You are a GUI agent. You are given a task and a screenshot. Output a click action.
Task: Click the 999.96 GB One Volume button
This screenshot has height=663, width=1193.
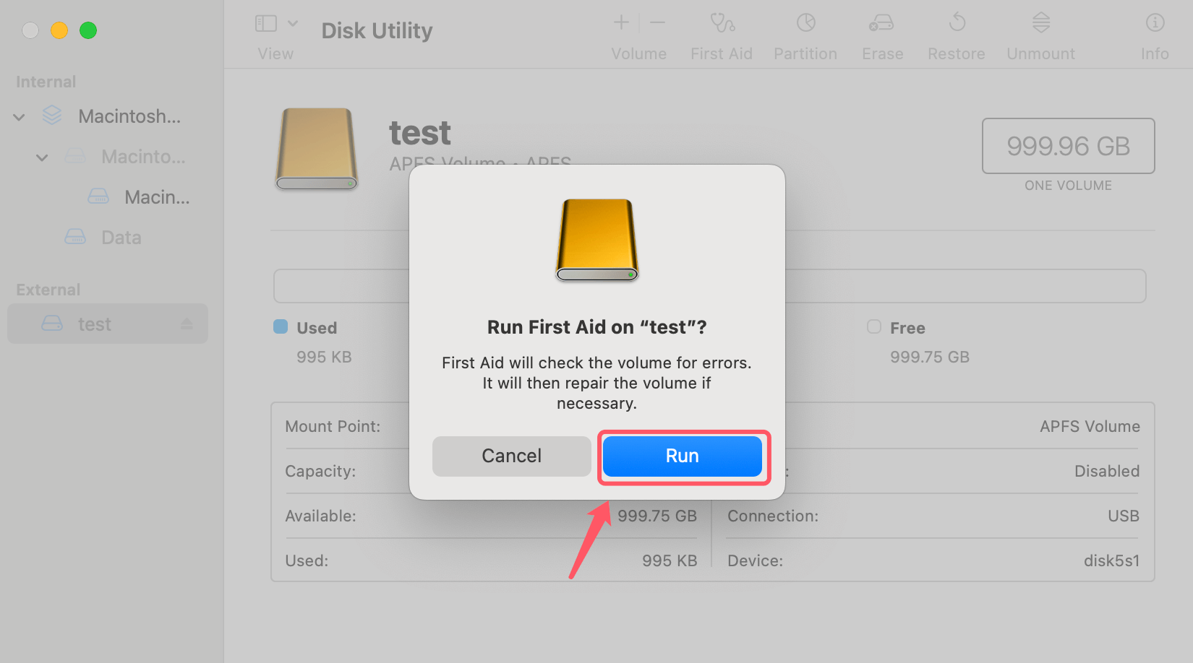tap(1068, 146)
